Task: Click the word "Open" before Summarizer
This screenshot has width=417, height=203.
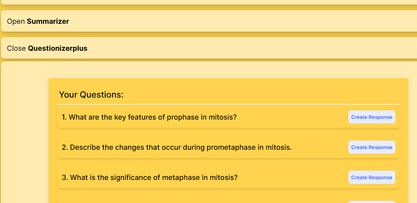Action: [x=16, y=21]
